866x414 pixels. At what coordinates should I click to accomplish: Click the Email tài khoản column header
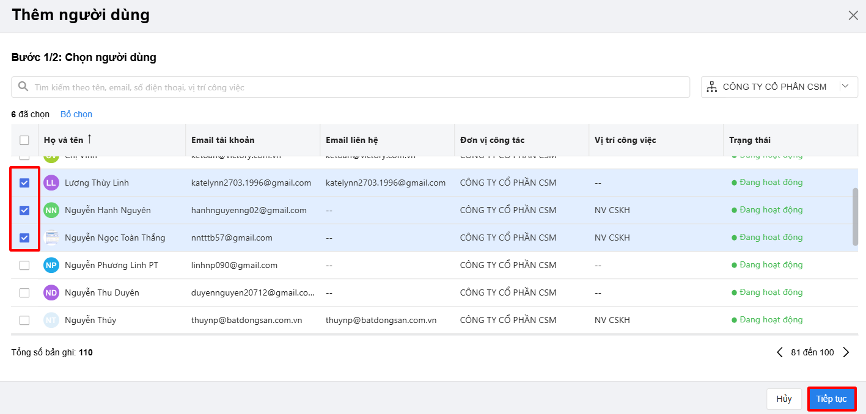222,140
